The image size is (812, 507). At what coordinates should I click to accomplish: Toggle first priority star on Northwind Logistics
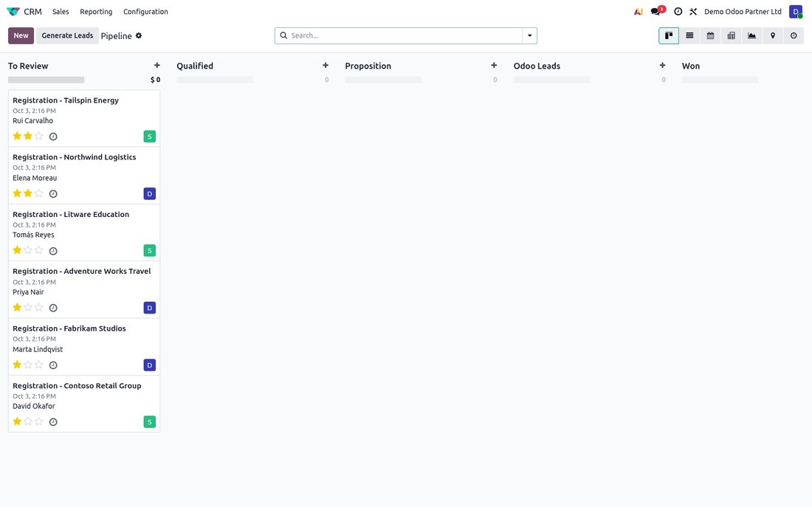[17, 193]
